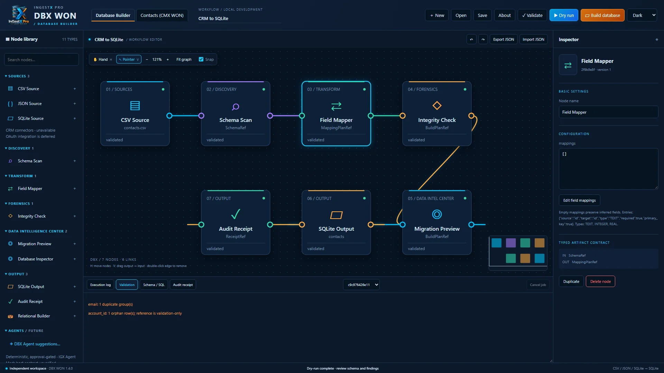Click Schema Scan magnifier icon on canvas node

236,107
